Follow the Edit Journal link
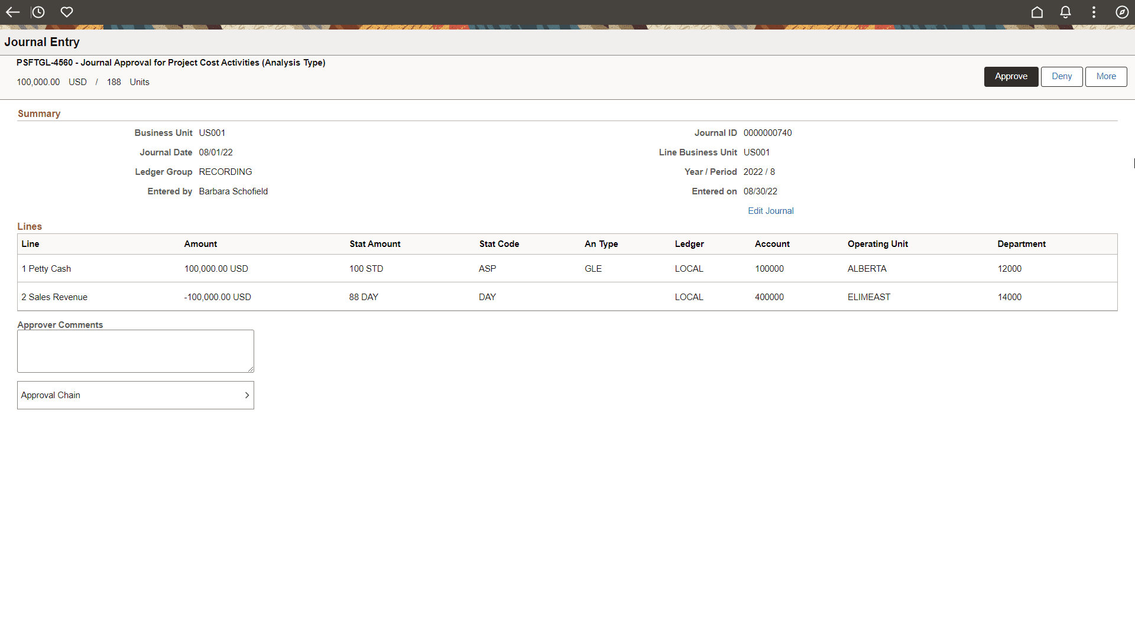This screenshot has height=638, width=1135. click(770, 210)
